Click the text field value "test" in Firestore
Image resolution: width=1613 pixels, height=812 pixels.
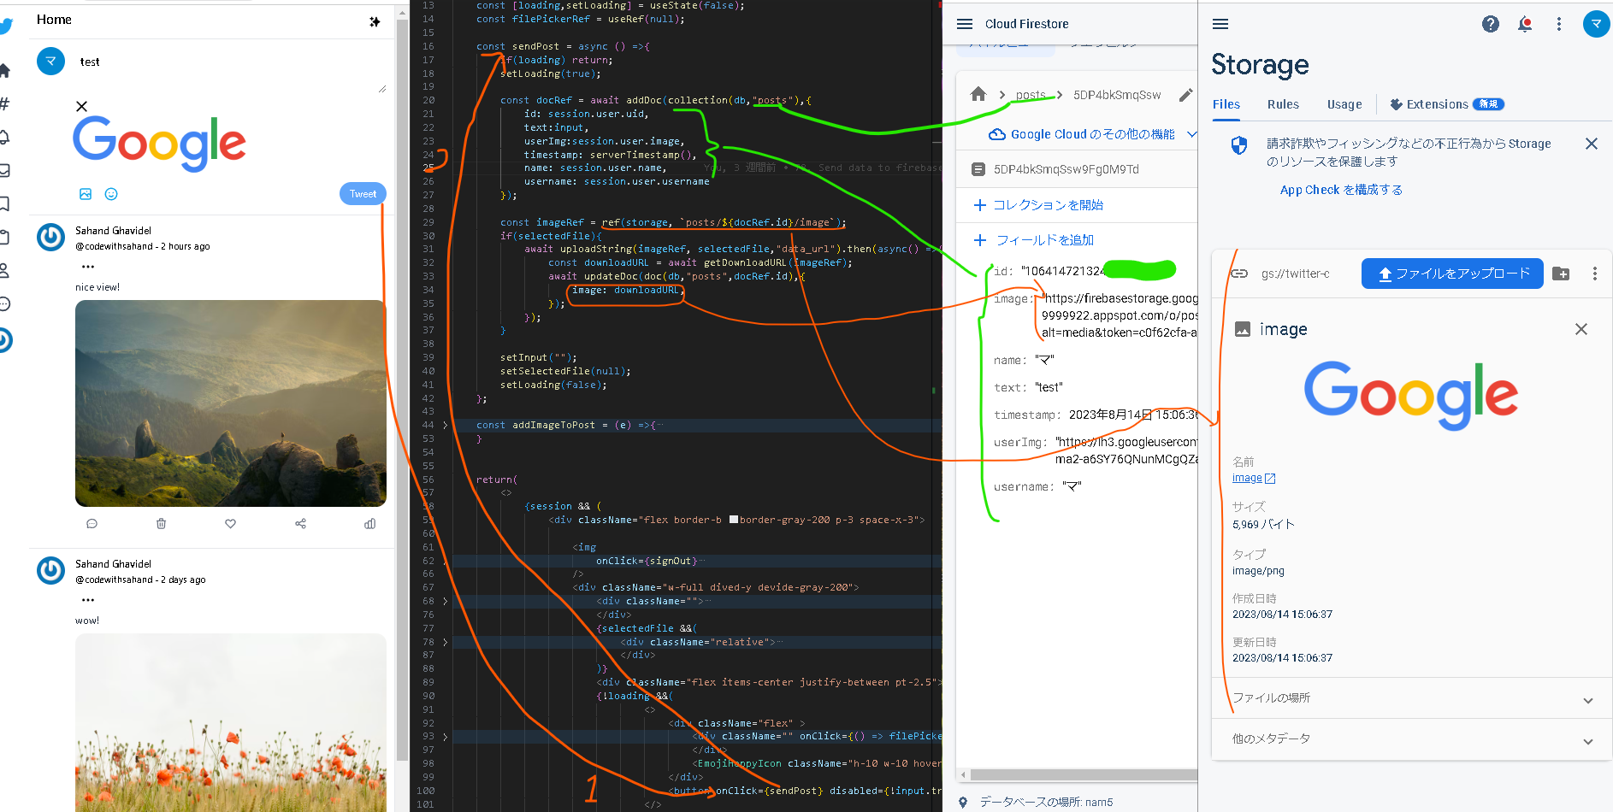[x=1049, y=387]
